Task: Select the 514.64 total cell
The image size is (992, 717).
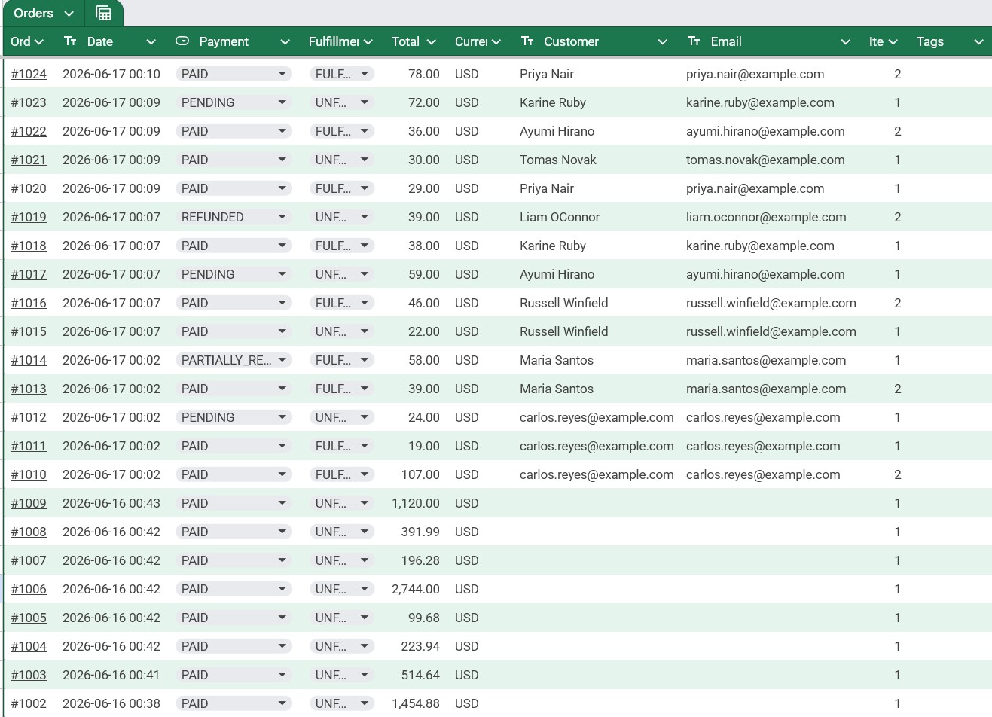Action: [420, 675]
